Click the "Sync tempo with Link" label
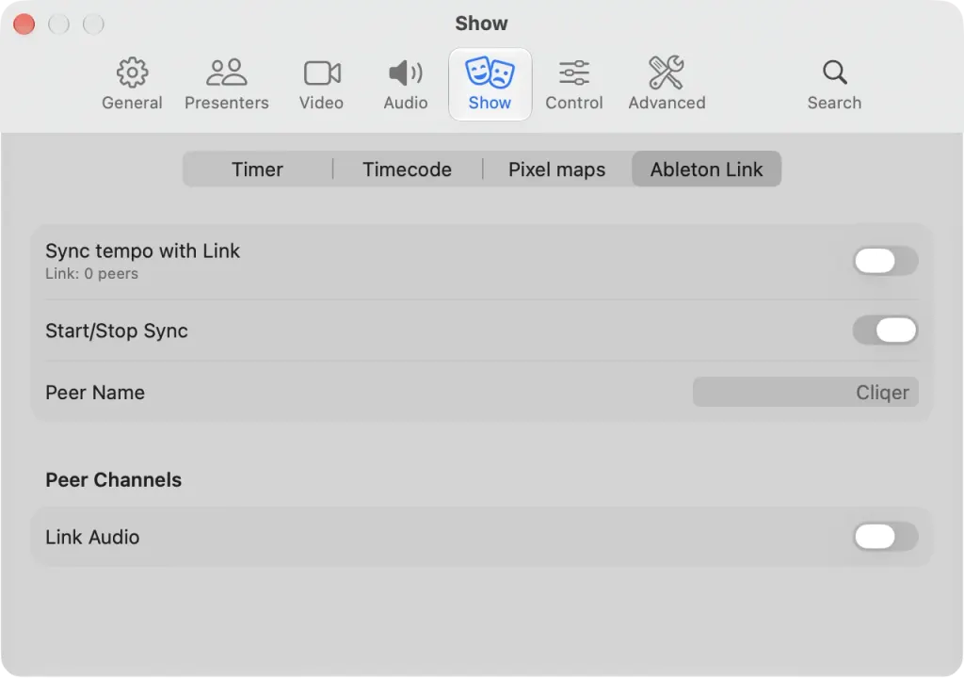 click(143, 251)
